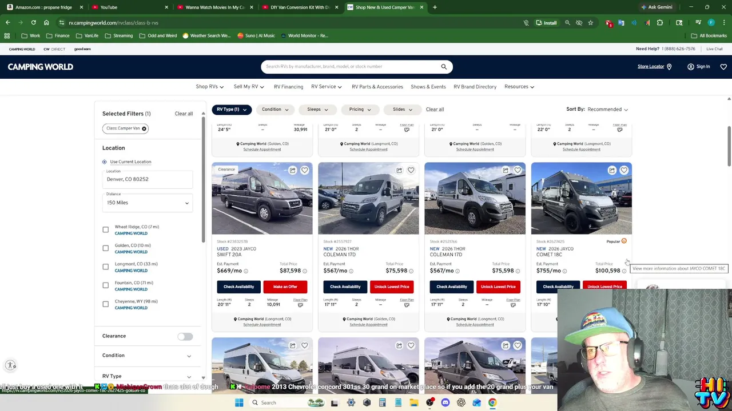Check the Fountain, CO location box
Viewport: 732px width, 411px height.
coord(105,285)
